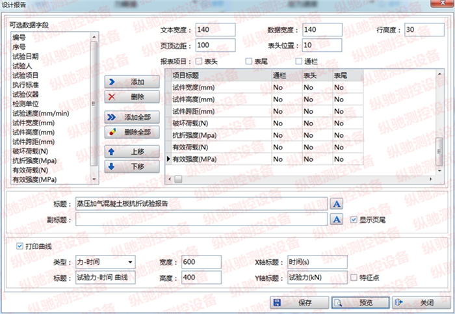The height and width of the screenshot is (314, 455).
Task: Uncheck the 打印曲线 checkbox
Action: click(x=19, y=247)
